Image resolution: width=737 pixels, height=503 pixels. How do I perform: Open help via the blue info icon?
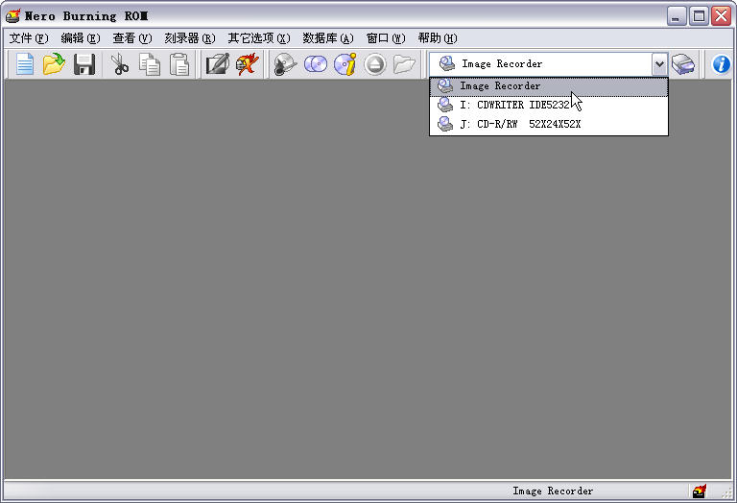pyautogui.click(x=722, y=64)
